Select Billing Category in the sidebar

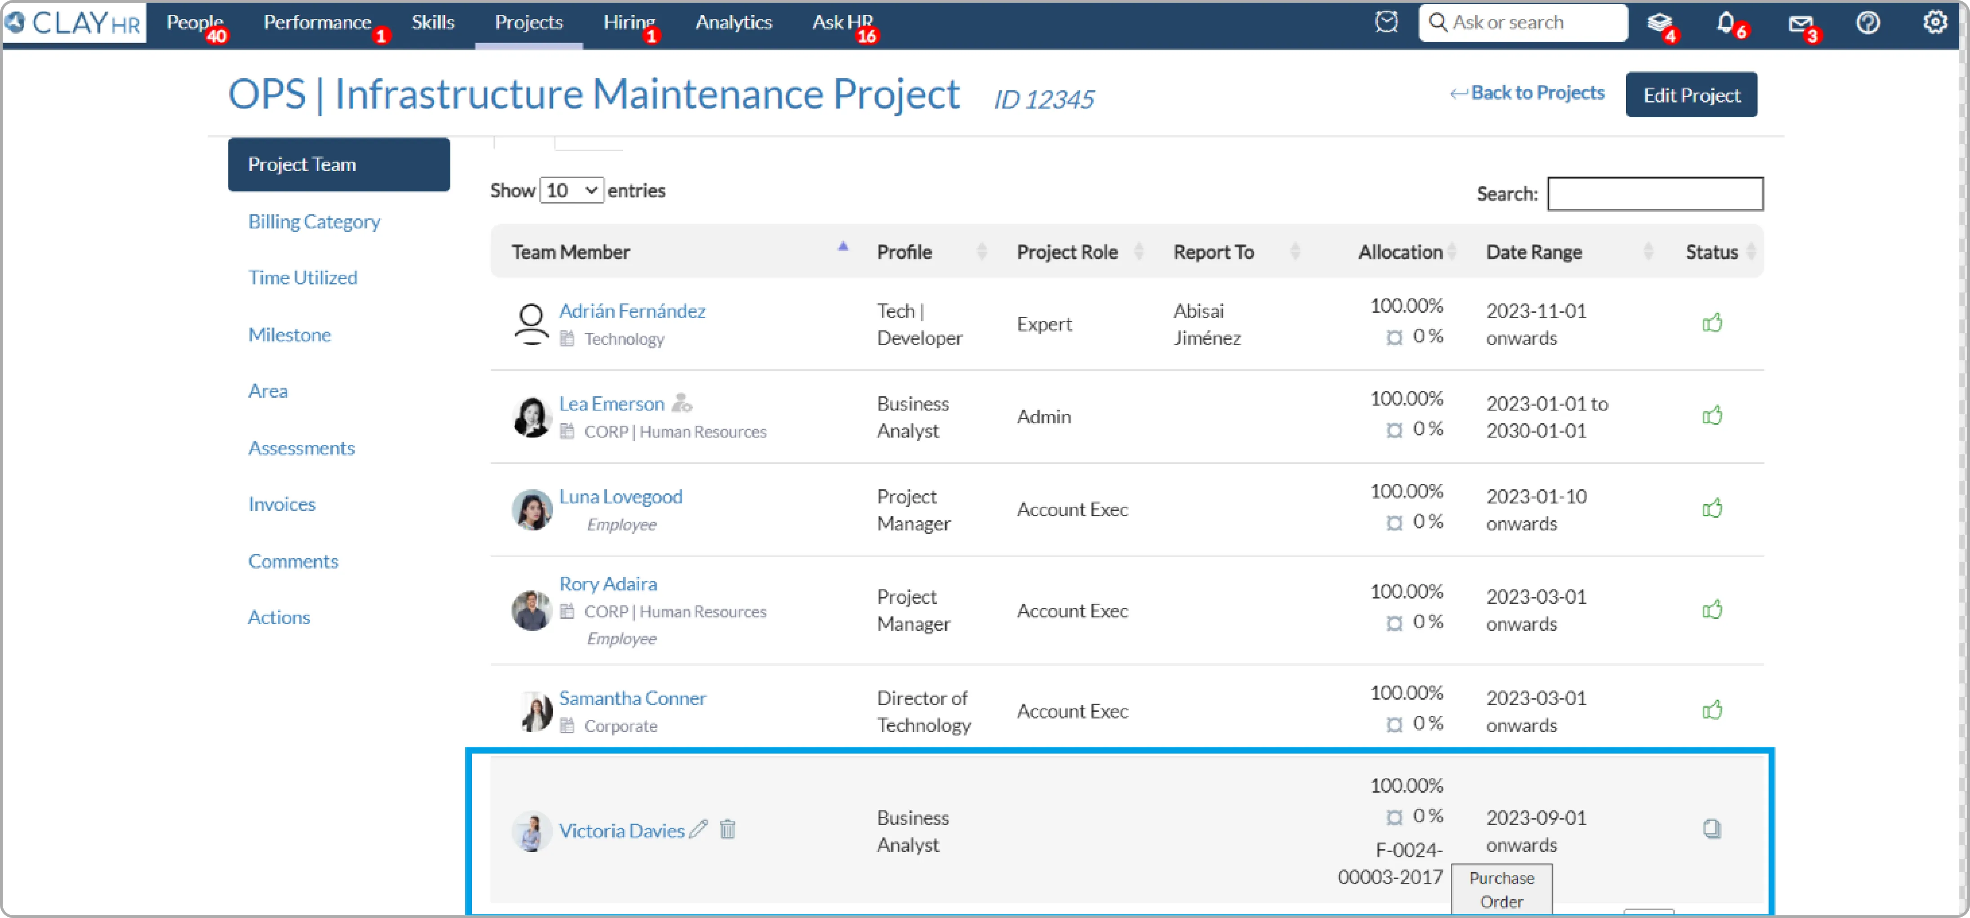pyautogui.click(x=314, y=222)
